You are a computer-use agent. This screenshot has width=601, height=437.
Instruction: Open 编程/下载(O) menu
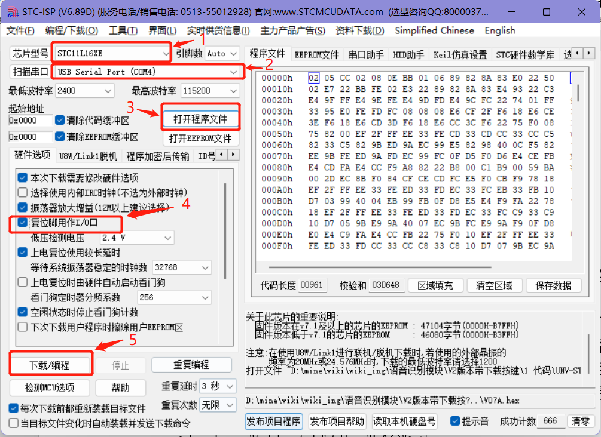[x=71, y=30]
